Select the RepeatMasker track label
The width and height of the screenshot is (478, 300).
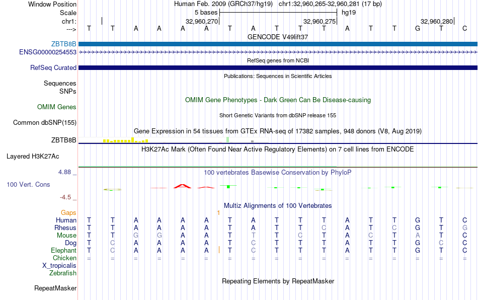pos(55,288)
